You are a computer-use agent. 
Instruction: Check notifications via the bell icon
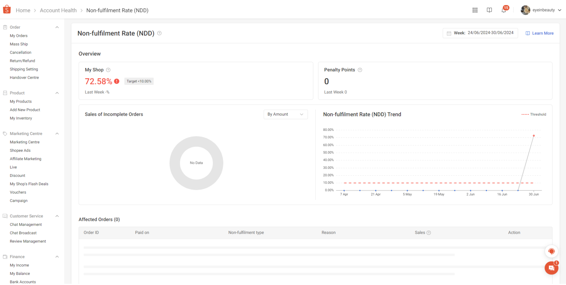504,10
